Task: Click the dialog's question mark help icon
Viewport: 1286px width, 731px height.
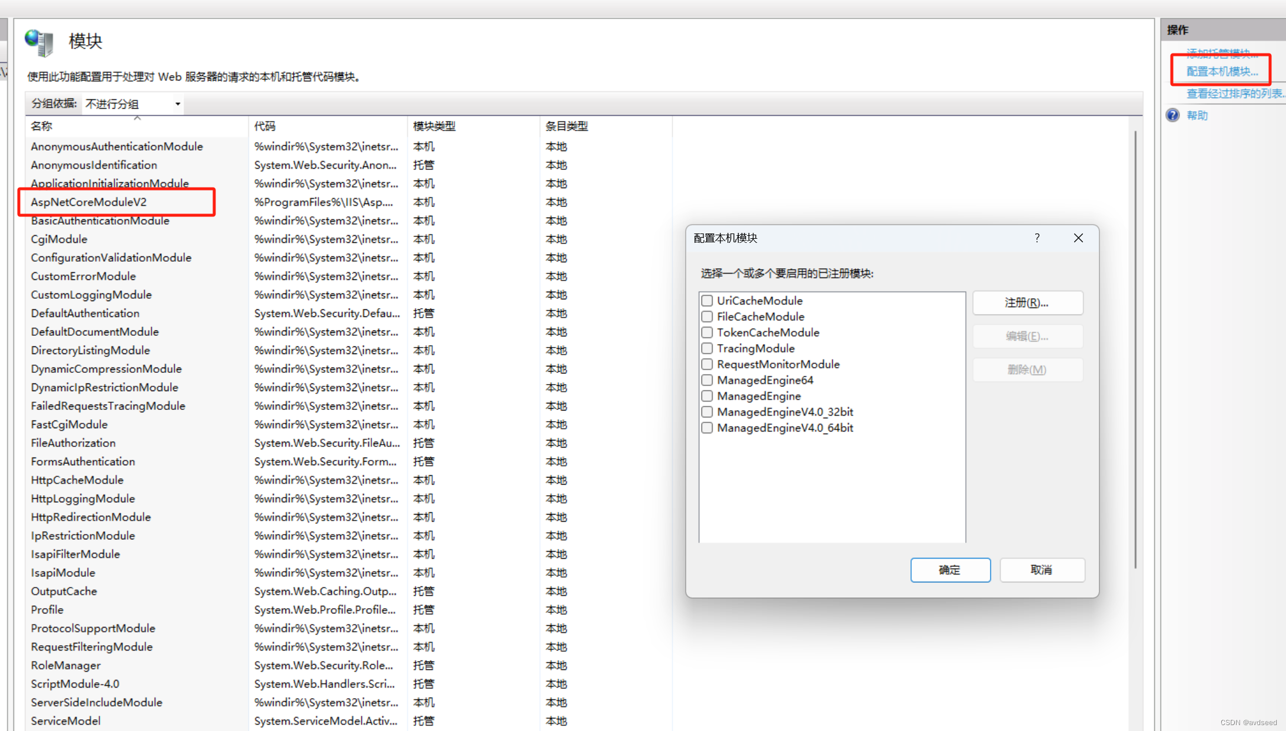Action: [x=1037, y=238]
